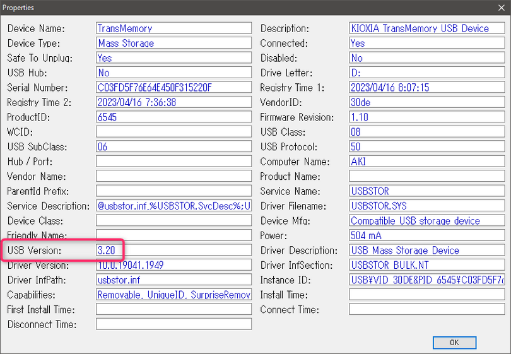Click the USB SubClass field showing 06
The width and height of the screenshot is (511, 354).
point(173,146)
